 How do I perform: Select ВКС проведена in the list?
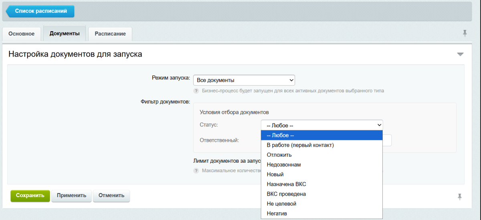tap(322, 194)
